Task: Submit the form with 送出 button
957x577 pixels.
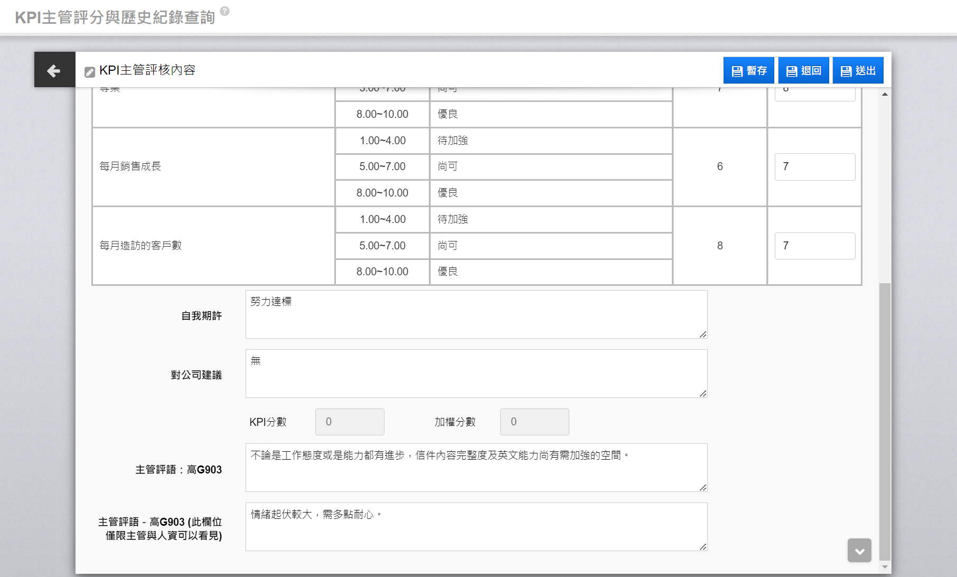Action: click(x=858, y=71)
